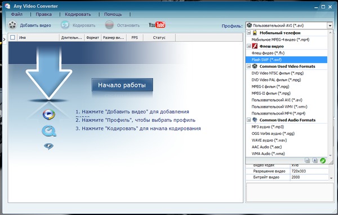
Task: Click the Common Used Audio Formats icon
Action: pos(255,120)
